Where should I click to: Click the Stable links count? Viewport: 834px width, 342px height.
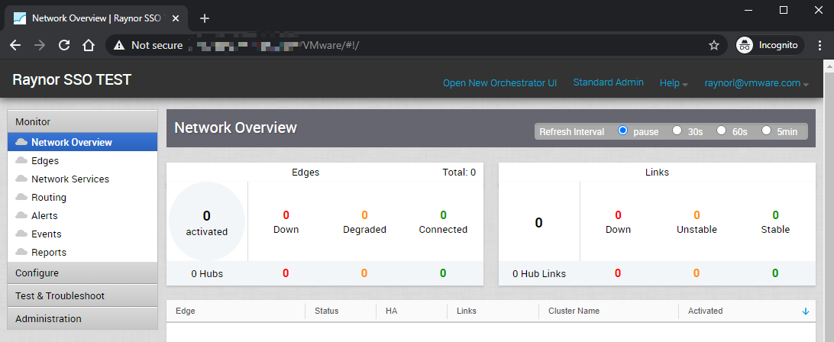tap(775, 215)
